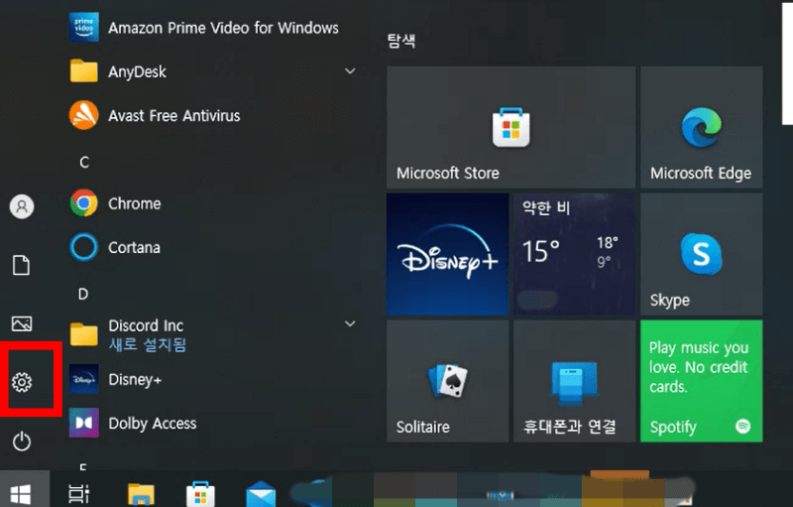Open the Pictures sidebar icon
Image resolution: width=793 pixels, height=507 pixels.
22,323
